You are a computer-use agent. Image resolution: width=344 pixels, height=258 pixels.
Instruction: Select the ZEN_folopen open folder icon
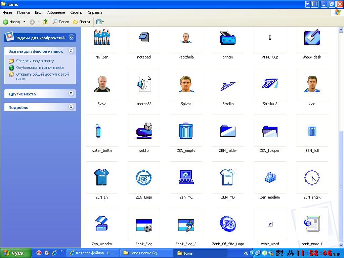pyautogui.click(x=270, y=131)
